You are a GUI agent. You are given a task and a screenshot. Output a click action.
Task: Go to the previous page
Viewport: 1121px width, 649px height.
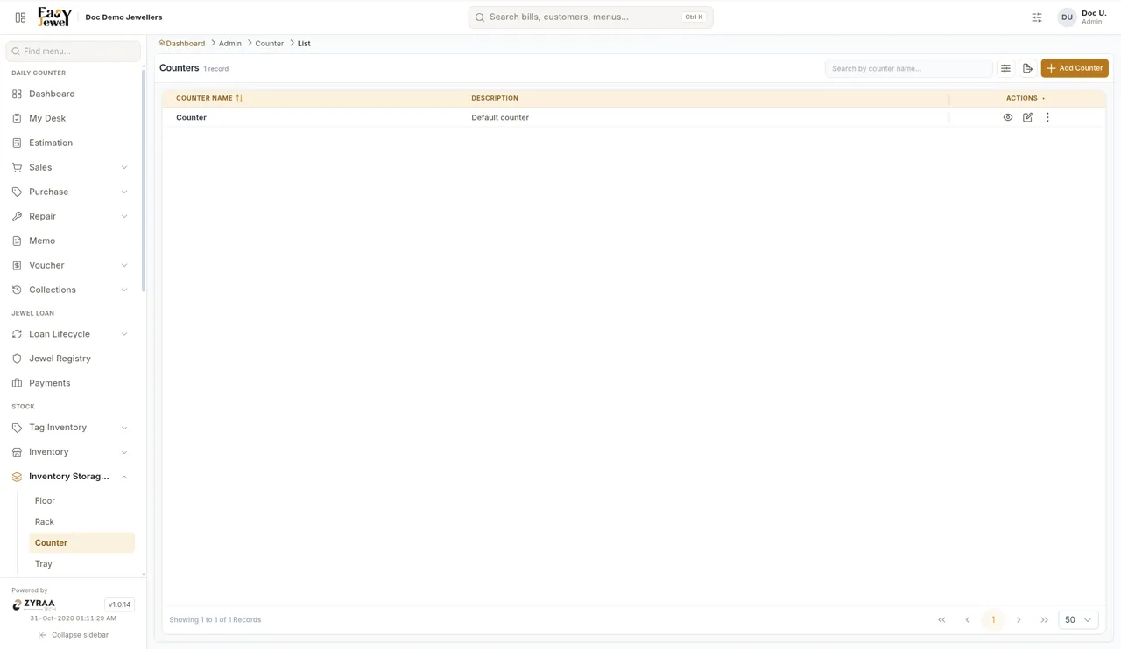(967, 619)
